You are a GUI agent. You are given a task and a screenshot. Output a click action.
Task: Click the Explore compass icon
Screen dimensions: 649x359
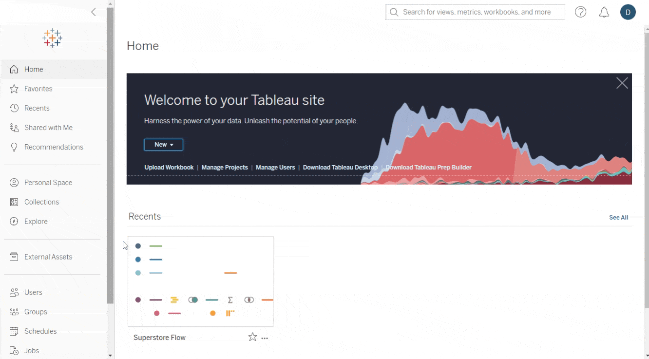pyautogui.click(x=14, y=222)
